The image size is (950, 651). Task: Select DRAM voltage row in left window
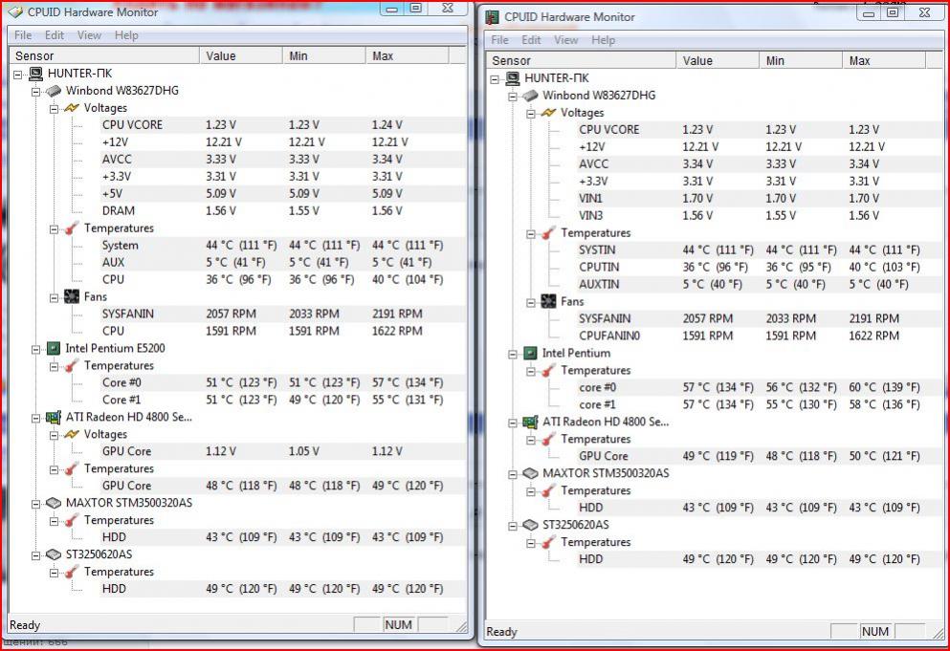tap(283, 210)
